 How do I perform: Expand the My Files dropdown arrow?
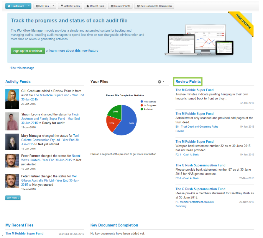tap(53, 6)
